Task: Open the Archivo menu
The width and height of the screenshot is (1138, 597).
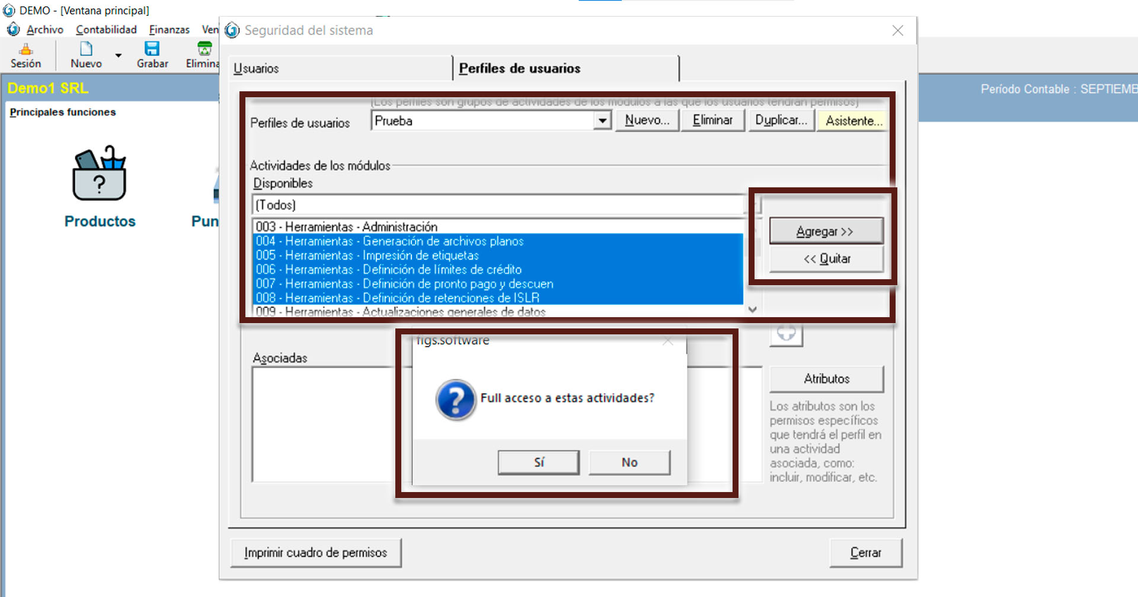Action: tap(44, 30)
